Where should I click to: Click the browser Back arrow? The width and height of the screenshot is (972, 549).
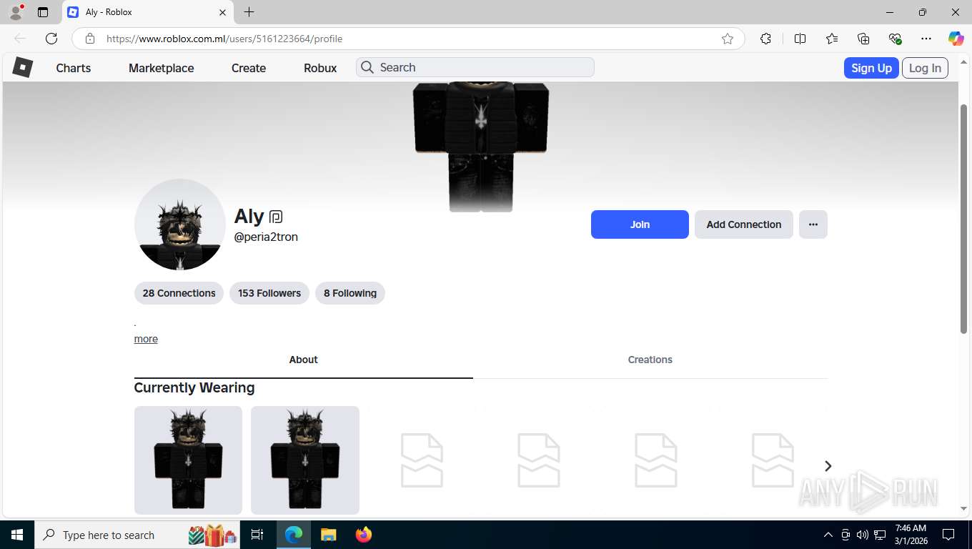pyautogui.click(x=20, y=39)
